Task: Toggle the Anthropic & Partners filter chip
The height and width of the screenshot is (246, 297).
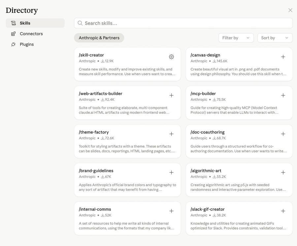Action: (99, 38)
